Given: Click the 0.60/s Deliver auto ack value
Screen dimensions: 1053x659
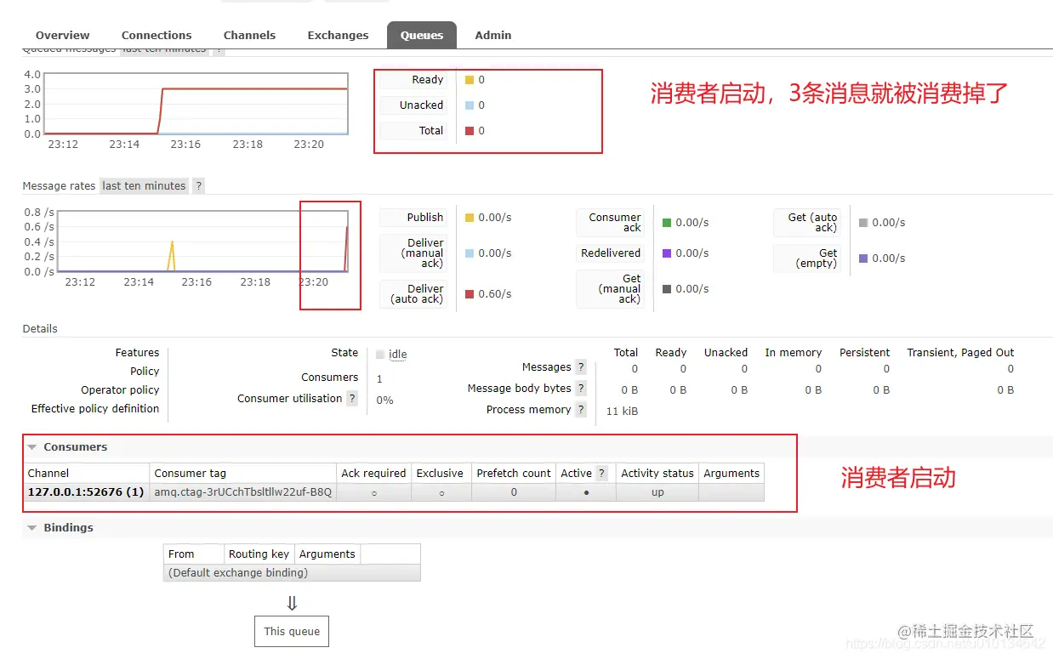Looking at the screenshot, I should pos(495,294).
